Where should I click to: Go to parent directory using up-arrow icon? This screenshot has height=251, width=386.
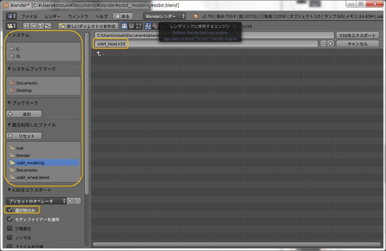coord(41,26)
